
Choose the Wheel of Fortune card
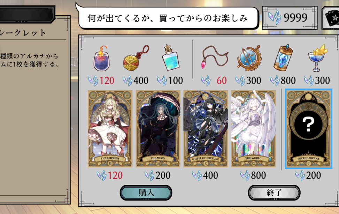tap(206, 129)
